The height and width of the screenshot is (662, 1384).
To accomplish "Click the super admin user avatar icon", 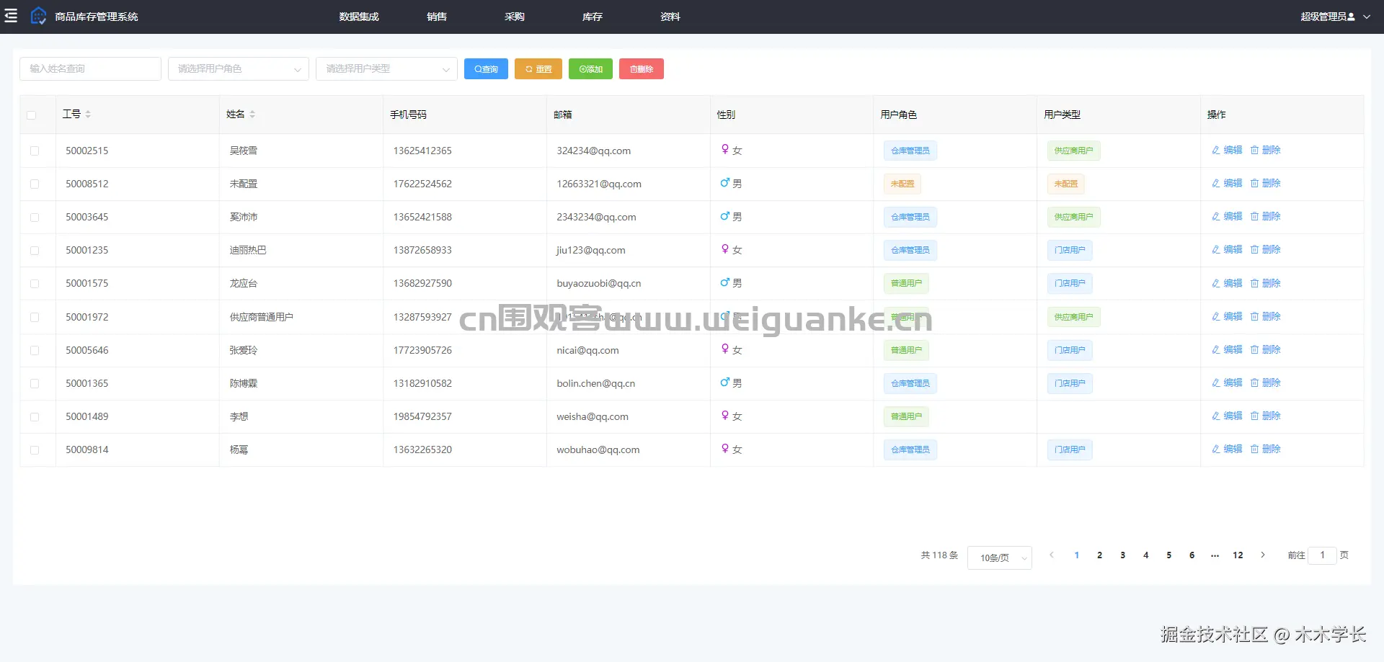I will pyautogui.click(x=1351, y=17).
